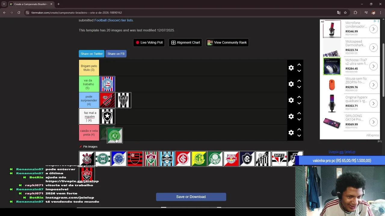Screen dimensions: 385x216
Task: Move caixão e vela preta tier down
Action: (299, 136)
